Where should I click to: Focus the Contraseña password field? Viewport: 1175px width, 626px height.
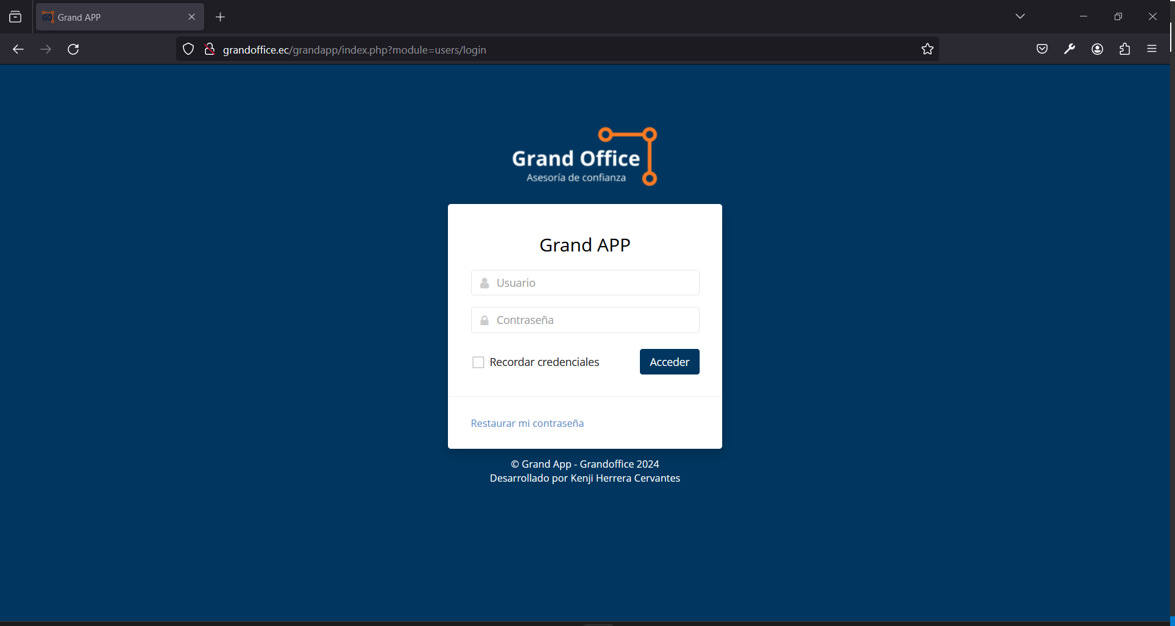coord(585,320)
